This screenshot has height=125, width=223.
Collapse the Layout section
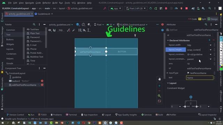coord(168,83)
